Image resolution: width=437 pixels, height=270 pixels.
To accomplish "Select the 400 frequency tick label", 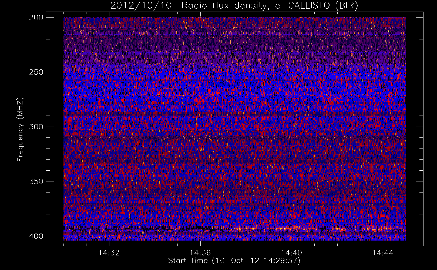I will point(36,236).
